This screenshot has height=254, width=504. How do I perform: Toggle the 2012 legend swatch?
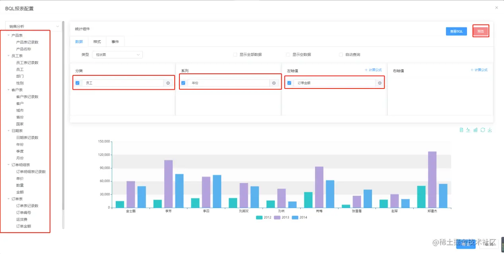click(259, 217)
